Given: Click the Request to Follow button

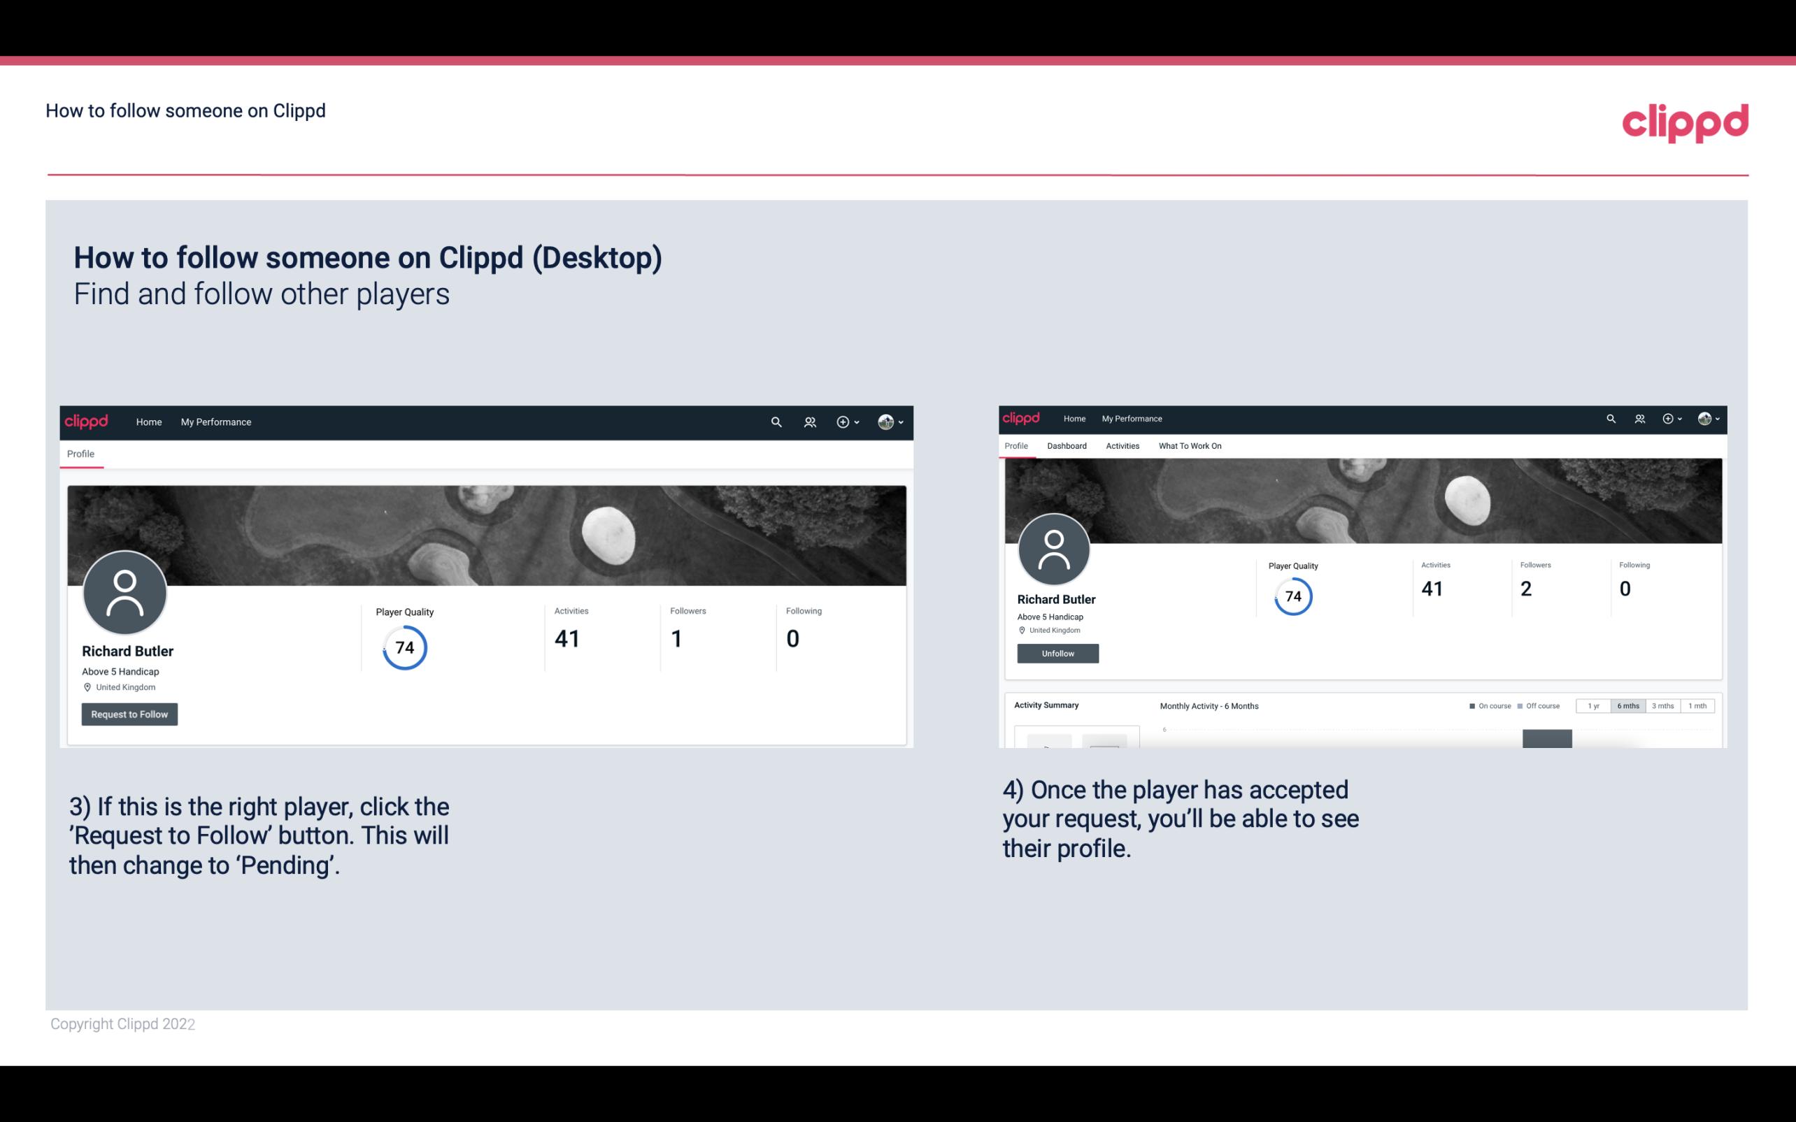Looking at the screenshot, I should tap(129, 714).
